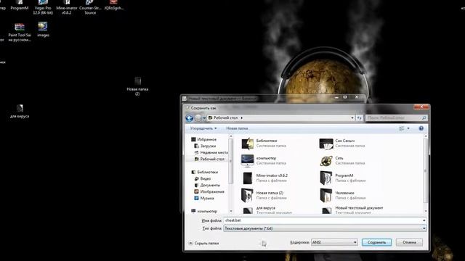Select the ProgramM desktop icon
The image size is (465, 261).
point(20,5)
